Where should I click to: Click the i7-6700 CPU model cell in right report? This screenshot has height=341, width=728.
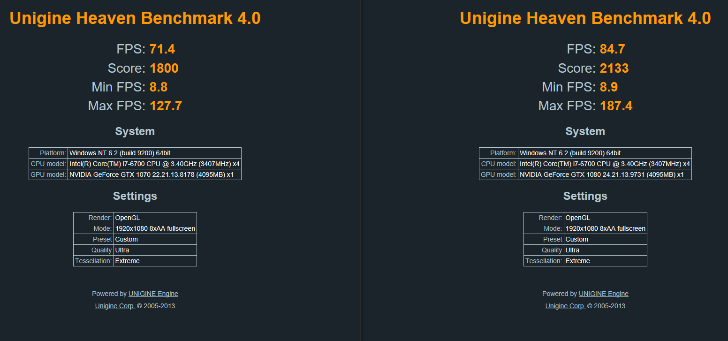click(x=605, y=164)
